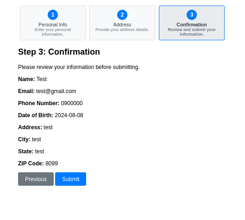Click the date of birth 2024-08-08
Viewport: 245px width, 220px height.
(x=69, y=115)
